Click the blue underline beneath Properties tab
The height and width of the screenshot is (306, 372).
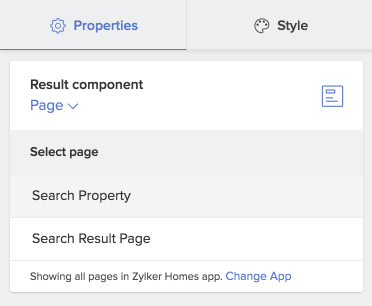click(x=93, y=49)
